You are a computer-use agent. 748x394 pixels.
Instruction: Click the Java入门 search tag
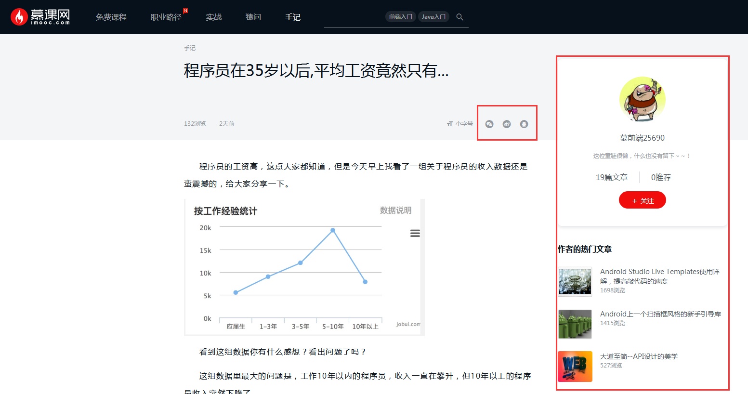[x=433, y=16]
